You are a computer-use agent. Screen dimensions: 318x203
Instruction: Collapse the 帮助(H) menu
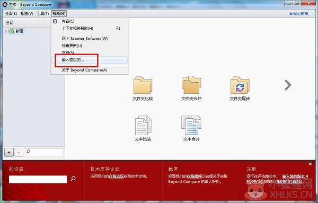(59, 14)
